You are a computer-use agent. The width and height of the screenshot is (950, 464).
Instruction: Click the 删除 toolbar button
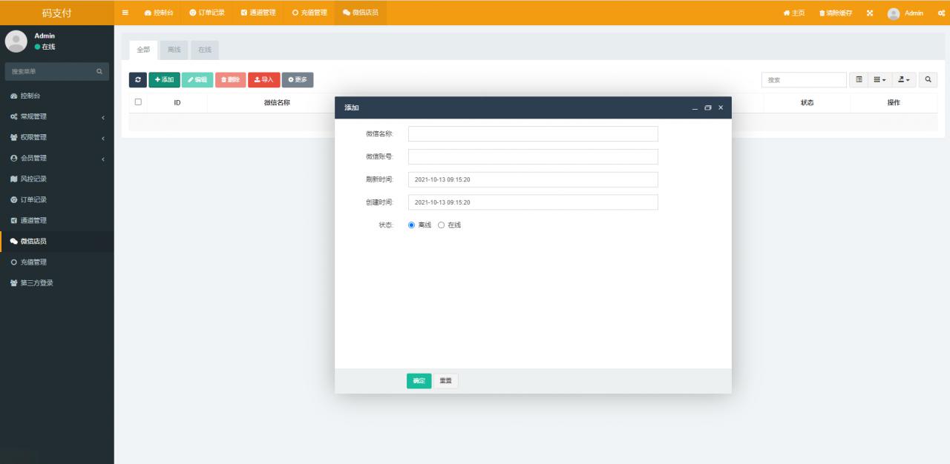pyautogui.click(x=231, y=79)
